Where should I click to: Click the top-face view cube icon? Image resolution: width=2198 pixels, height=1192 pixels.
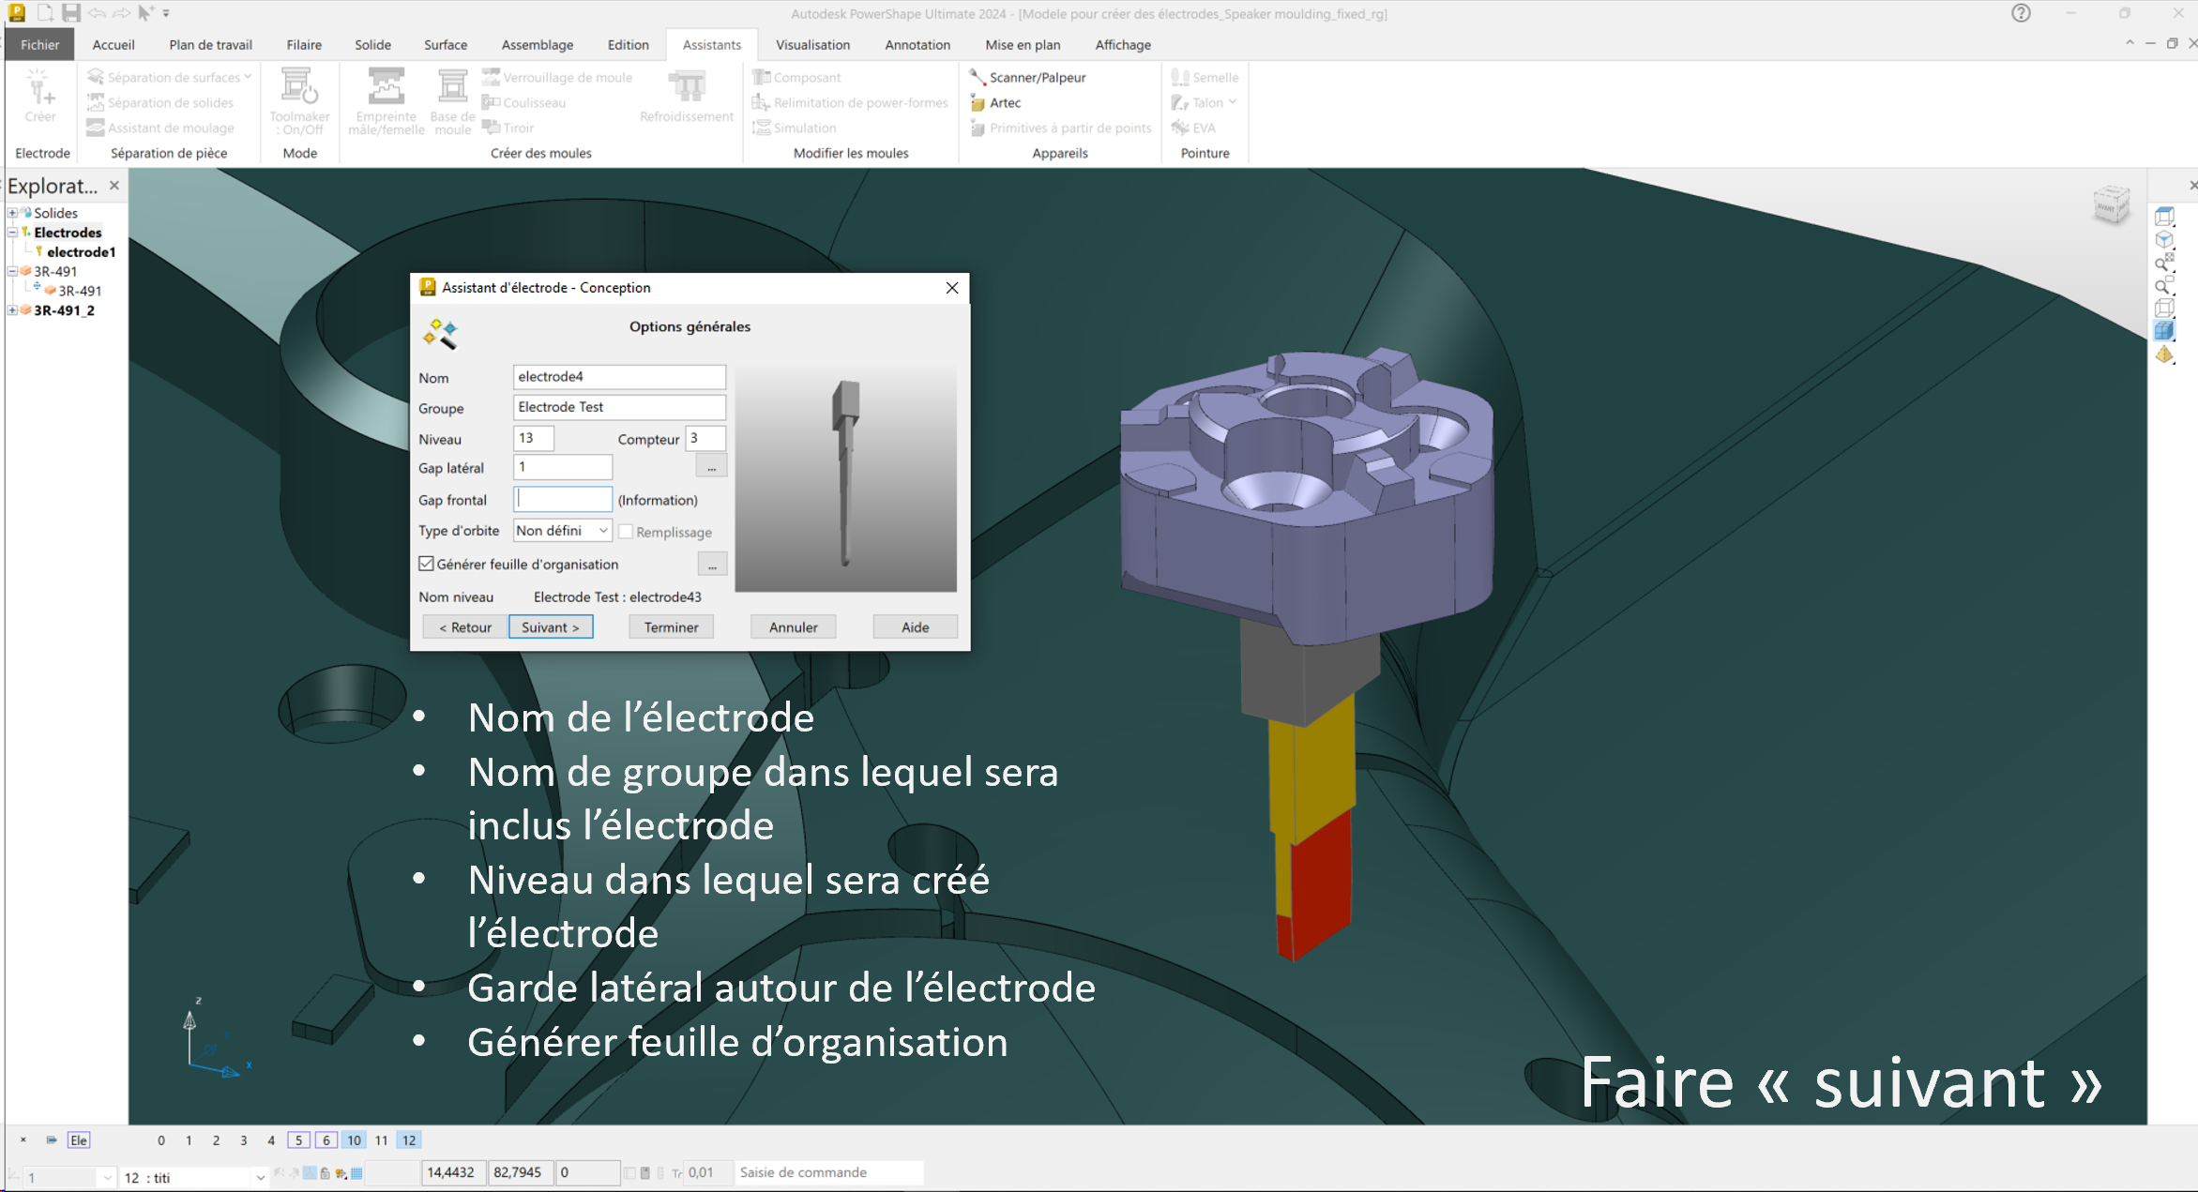(2164, 217)
